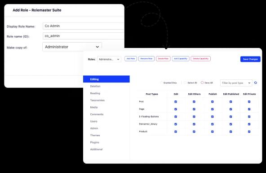This screenshot has height=173, width=266.
Task: Uncheck Edit Private for Product
Action: tap(249, 131)
